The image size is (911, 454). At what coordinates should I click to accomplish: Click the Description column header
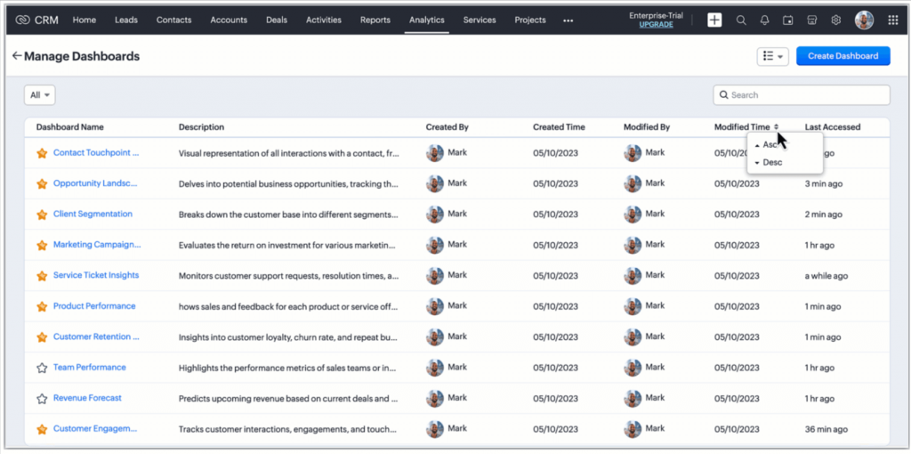(x=201, y=126)
